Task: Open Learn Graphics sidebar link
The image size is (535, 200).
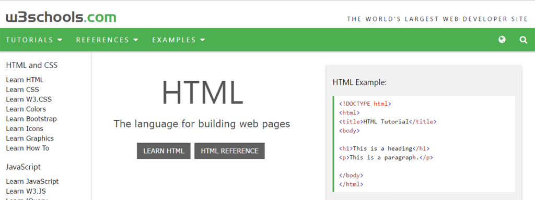Action: pos(30,139)
